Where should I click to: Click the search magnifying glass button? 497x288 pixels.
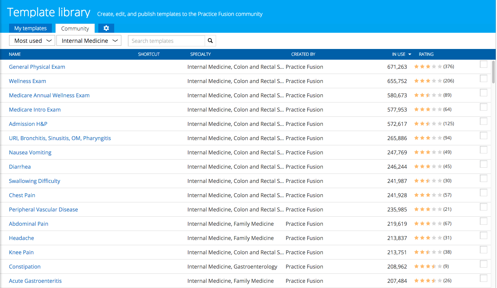[x=210, y=41]
